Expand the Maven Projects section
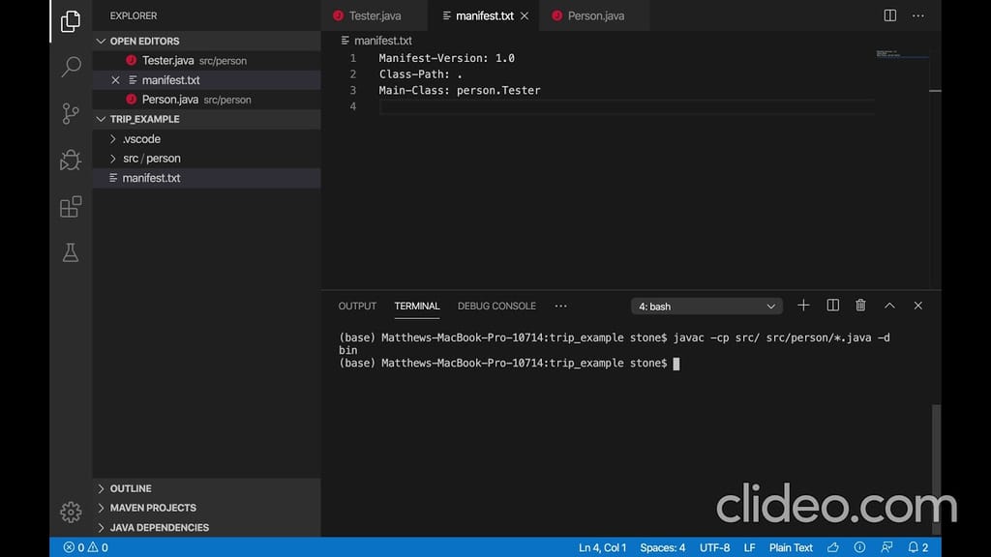Screen dimensions: 991x557 tap(153, 508)
